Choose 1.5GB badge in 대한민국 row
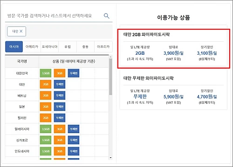 pos(46,73)
